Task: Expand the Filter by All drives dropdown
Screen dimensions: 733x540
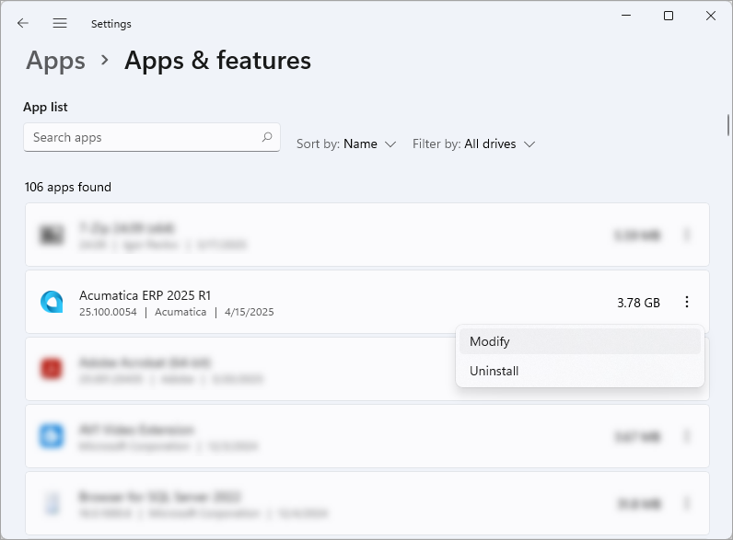Action: click(x=473, y=144)
